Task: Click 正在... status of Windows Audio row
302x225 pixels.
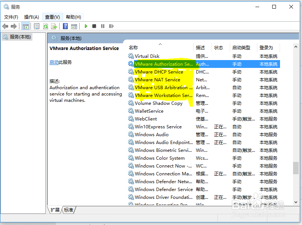Action: pos(220,134)
